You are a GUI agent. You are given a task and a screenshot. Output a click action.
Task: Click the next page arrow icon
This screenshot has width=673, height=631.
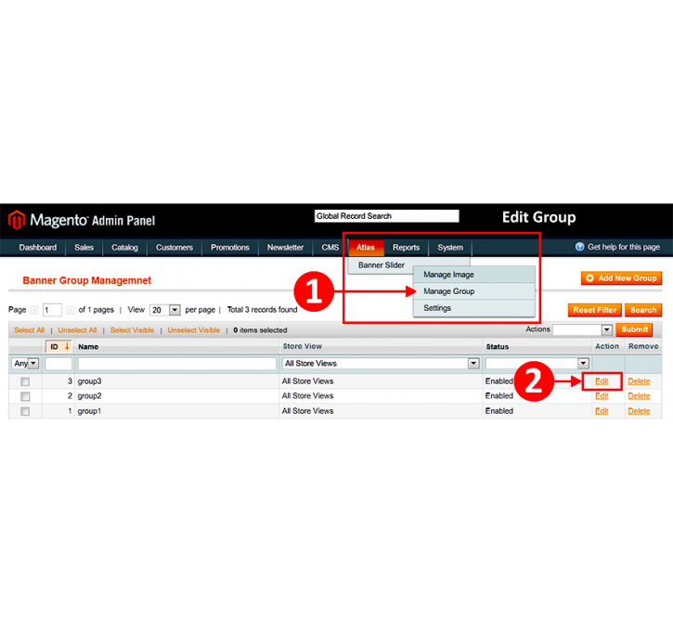click(x=70, y=310)
